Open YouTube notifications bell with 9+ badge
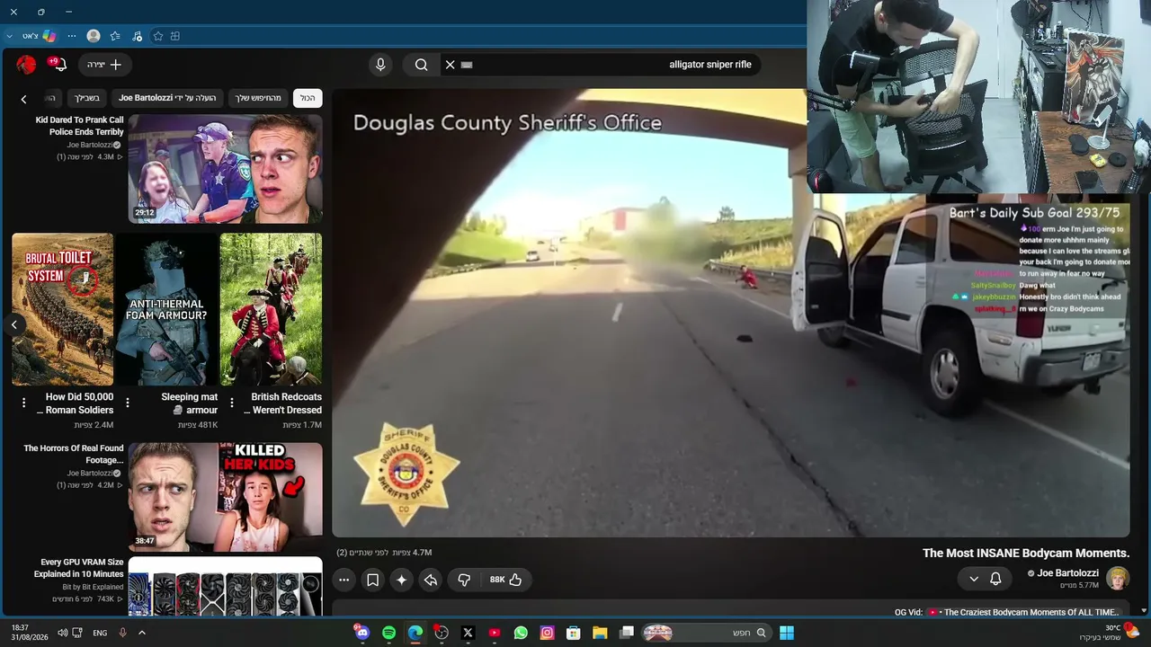 point(58,65)
